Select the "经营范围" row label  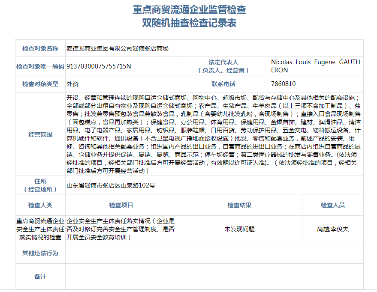[x=40, y=134]
